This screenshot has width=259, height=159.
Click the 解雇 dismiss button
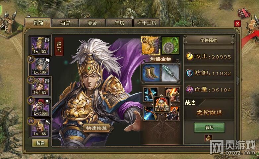tap(40, 143)
